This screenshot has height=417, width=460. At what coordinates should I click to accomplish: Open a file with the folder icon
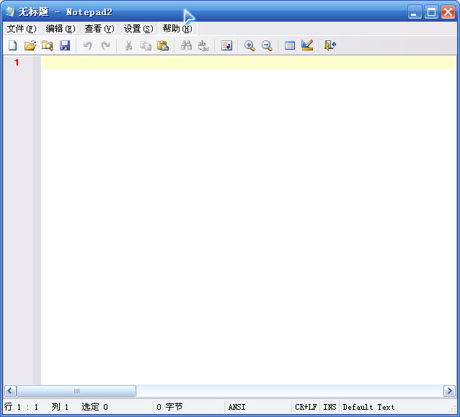(30, 45)
